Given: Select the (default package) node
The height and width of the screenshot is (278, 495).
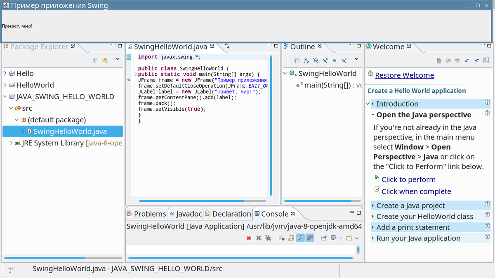Looking at the screenshot, I should coord(57,120).
